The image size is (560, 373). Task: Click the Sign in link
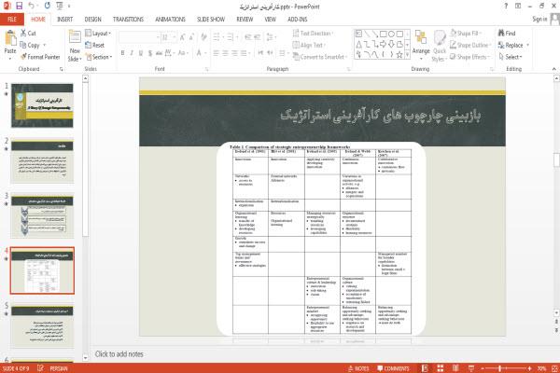tap(539, 19)
